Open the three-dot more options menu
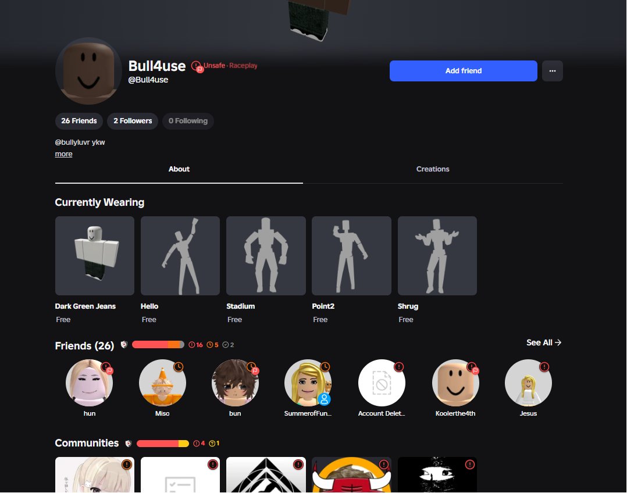The image size is (627, 493). (552, 71)
